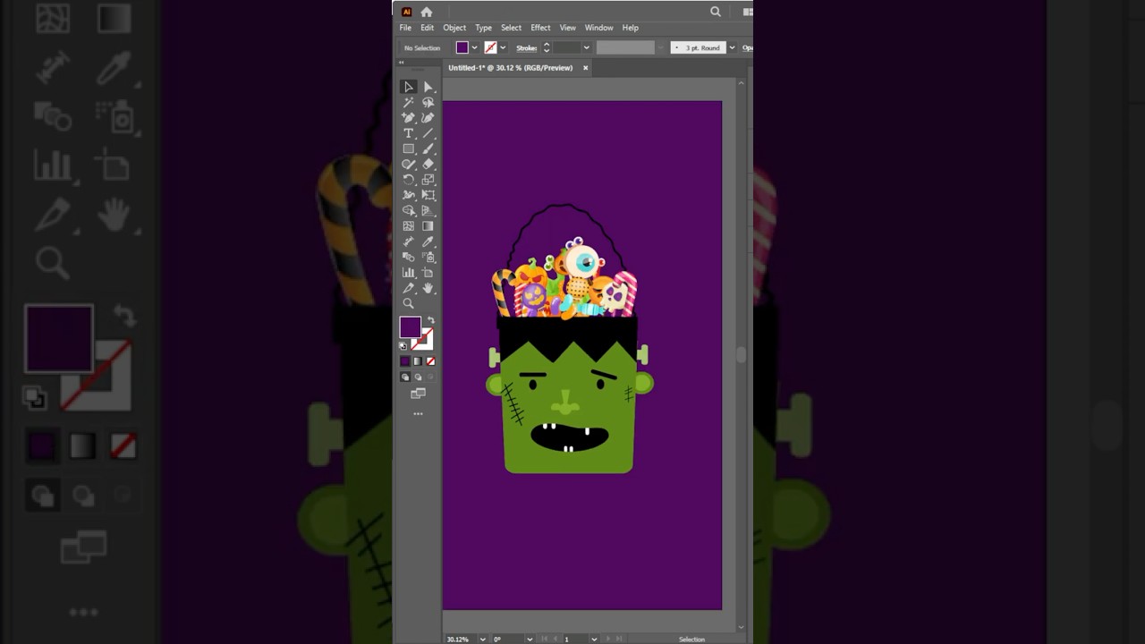This screenshot has width=1145, height=644.
Task: Pick the Perspective Grid tool
Action: pos(428,210)
